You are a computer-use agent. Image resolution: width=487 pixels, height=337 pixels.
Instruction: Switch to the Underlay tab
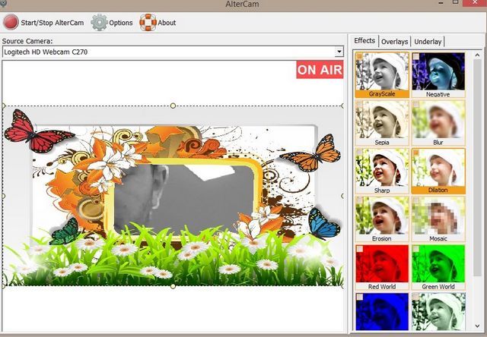click(428, 42)
